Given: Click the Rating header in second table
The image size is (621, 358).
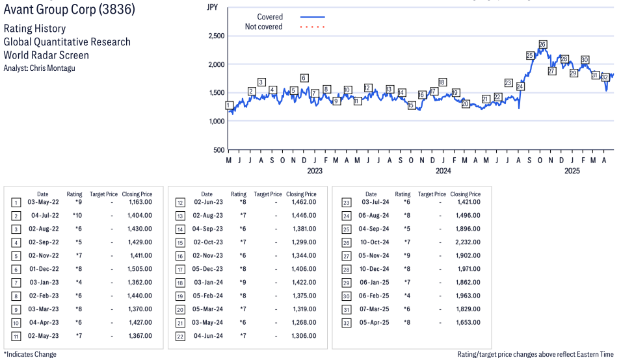Looking at the screenshot, I should coord(239,194).
